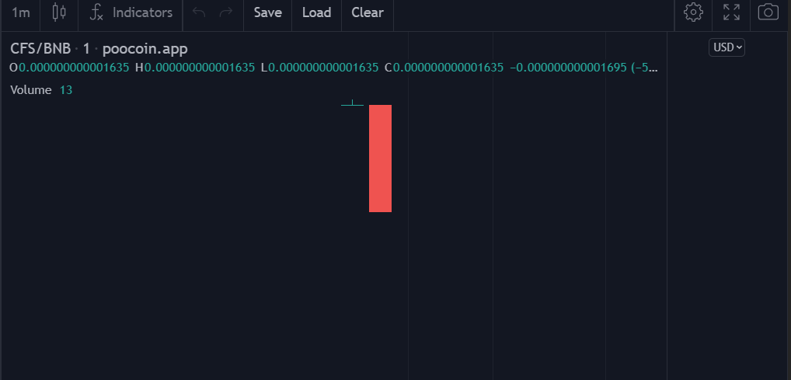
Task: Clear the chart drawings
Action: click(x=368, y=12)
